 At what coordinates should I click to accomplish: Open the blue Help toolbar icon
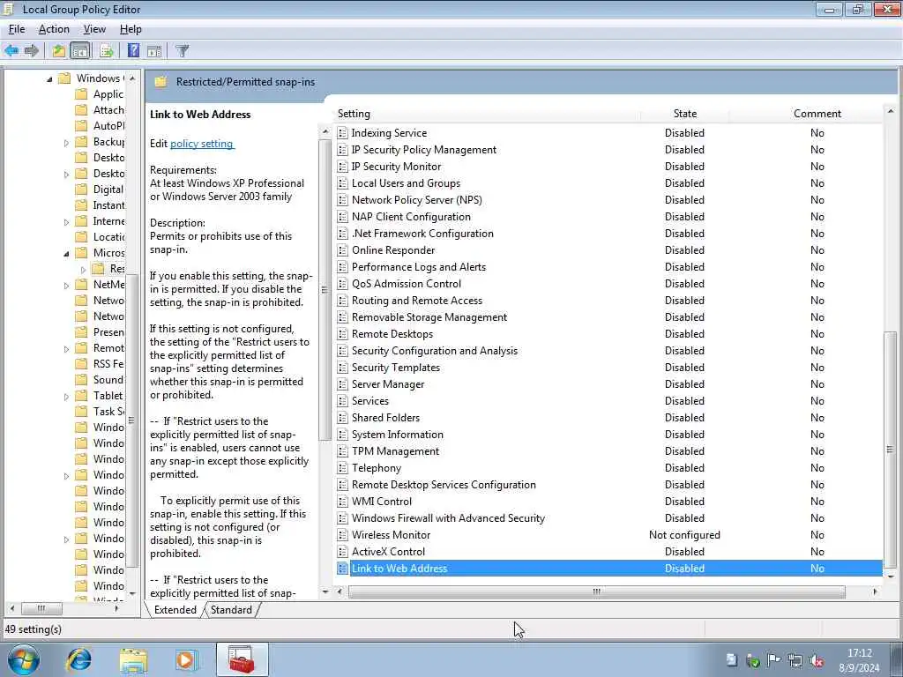(134, 50)
